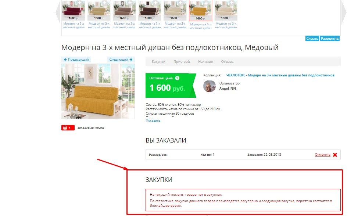This screenshot has height=216, width=358.
Task: Click plus icon on burgundy sofa thumbnail
Action: (x=79, y=3)
